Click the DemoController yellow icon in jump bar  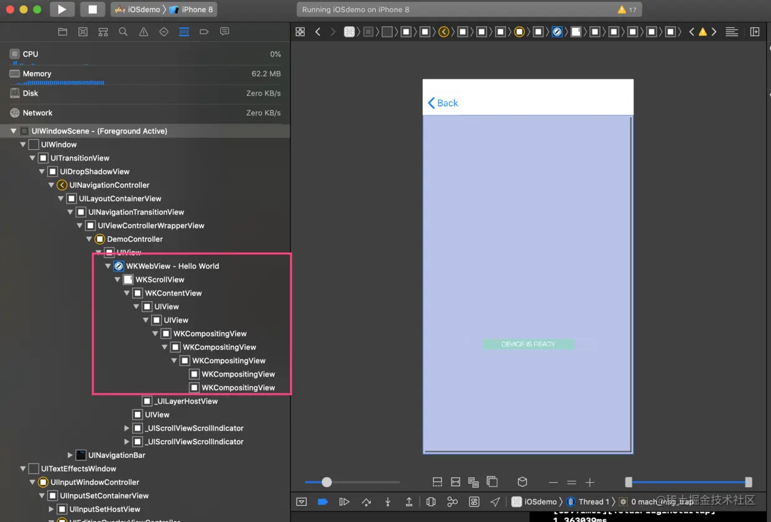point(519,32)
